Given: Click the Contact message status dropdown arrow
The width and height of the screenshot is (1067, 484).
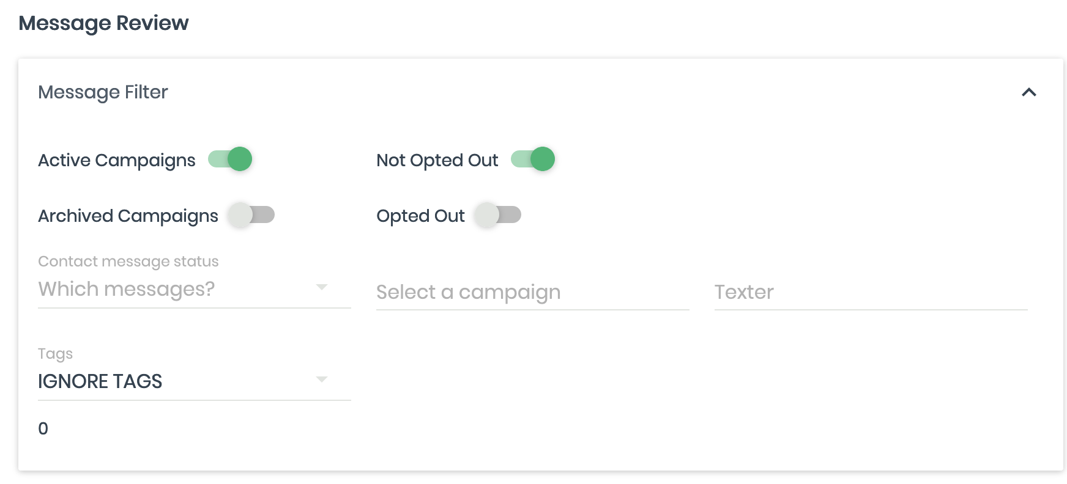Looking at the screenshot, I should click(322, 287).
